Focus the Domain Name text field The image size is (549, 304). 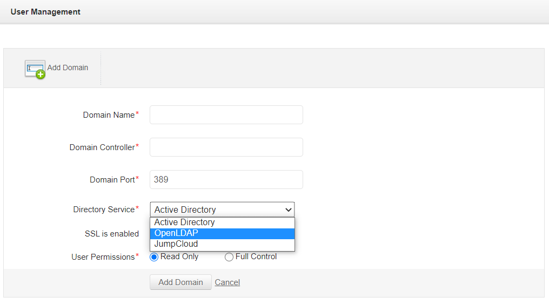(226, 115)
